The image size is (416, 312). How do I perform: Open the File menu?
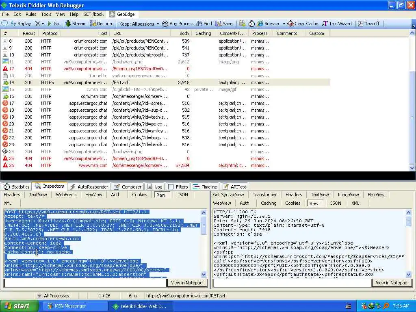click(x=5, y=14)
